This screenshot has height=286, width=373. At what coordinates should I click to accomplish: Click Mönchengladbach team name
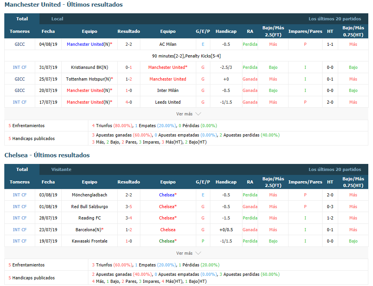[90, 195]
